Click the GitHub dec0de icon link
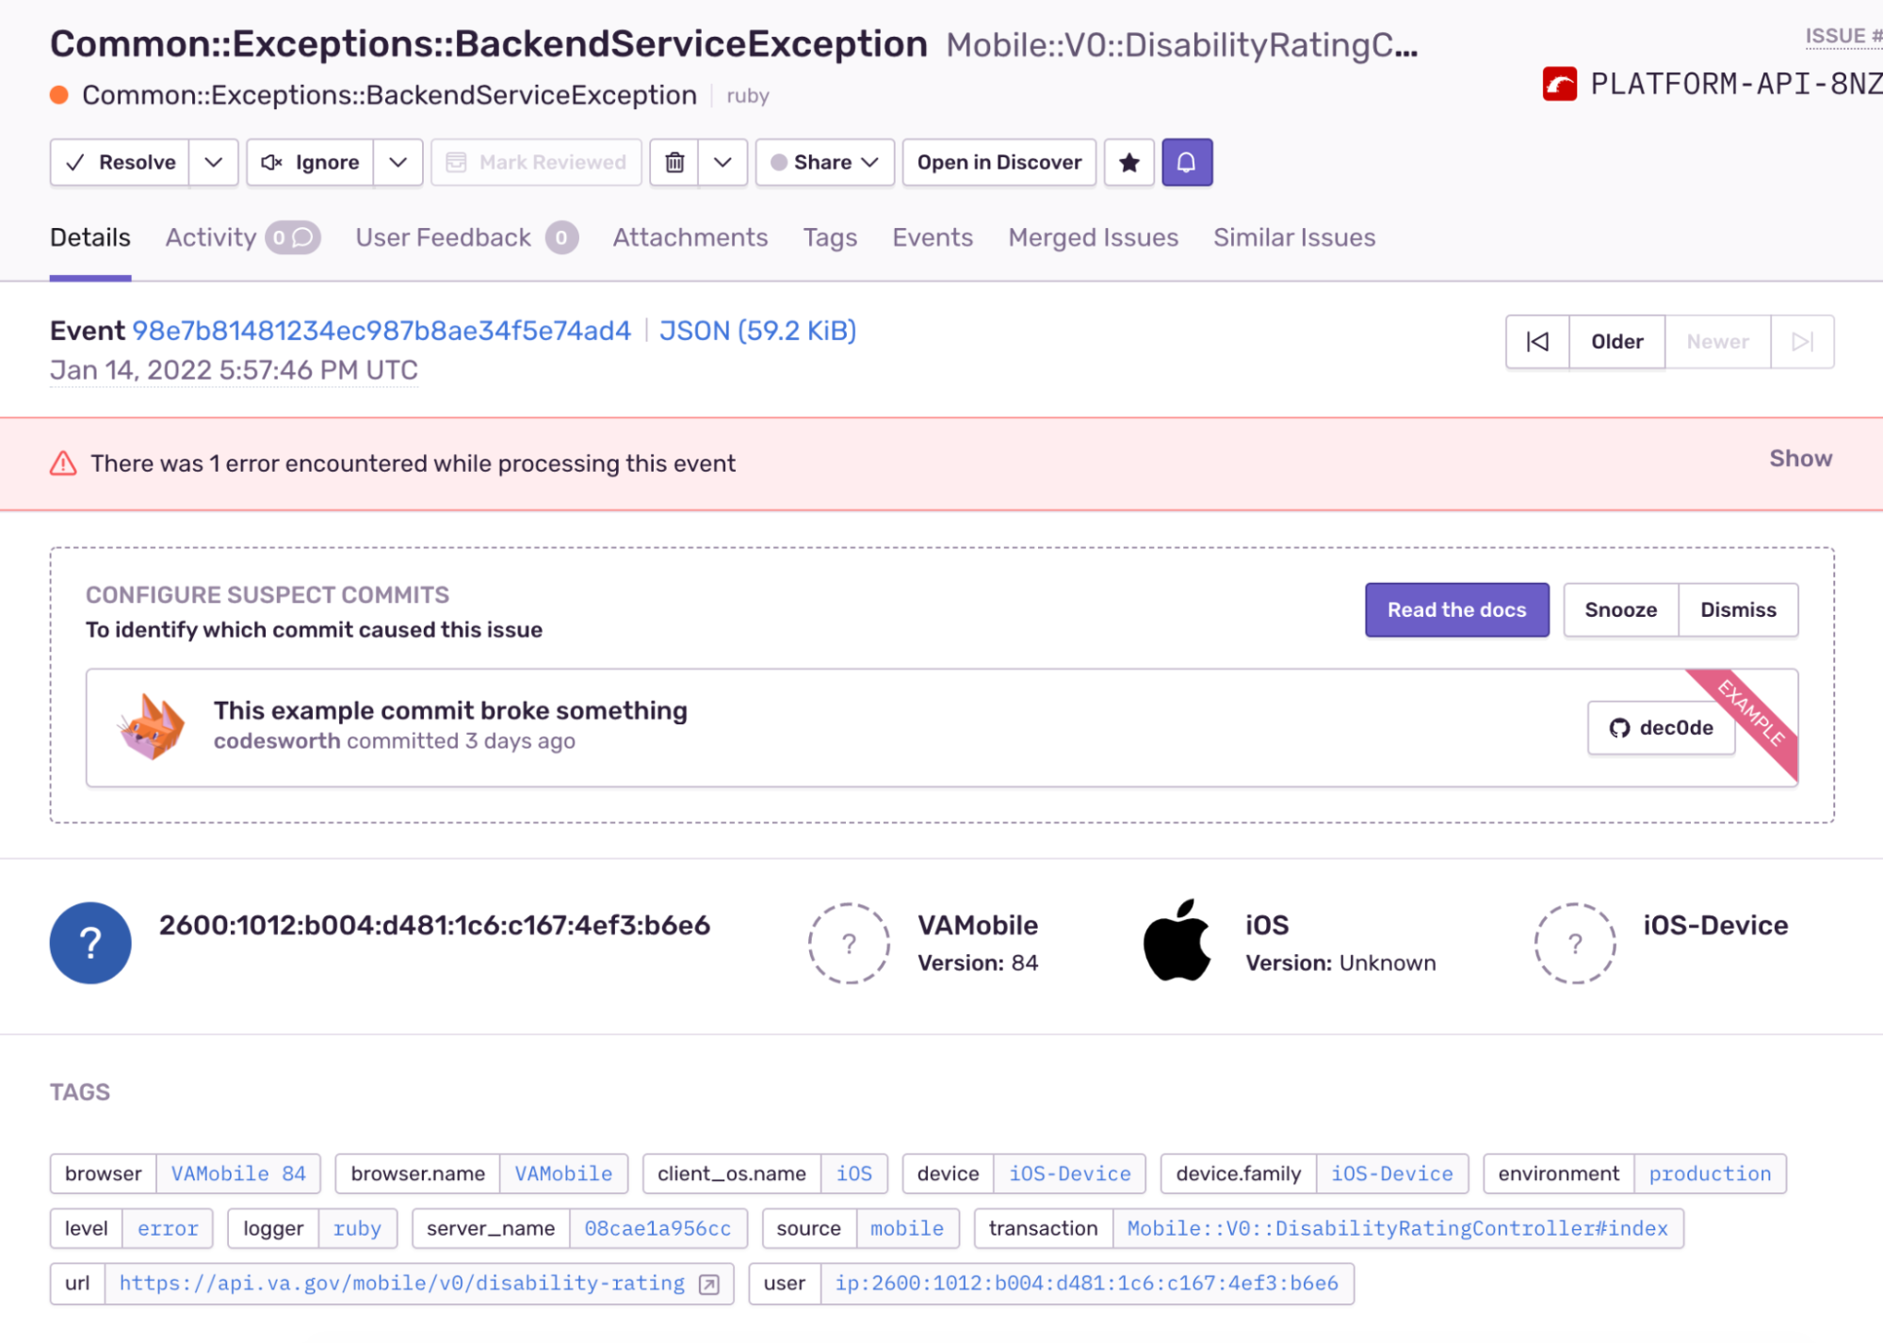The height and width of the screenshot is (1344, 1883). pos(1661,727)
